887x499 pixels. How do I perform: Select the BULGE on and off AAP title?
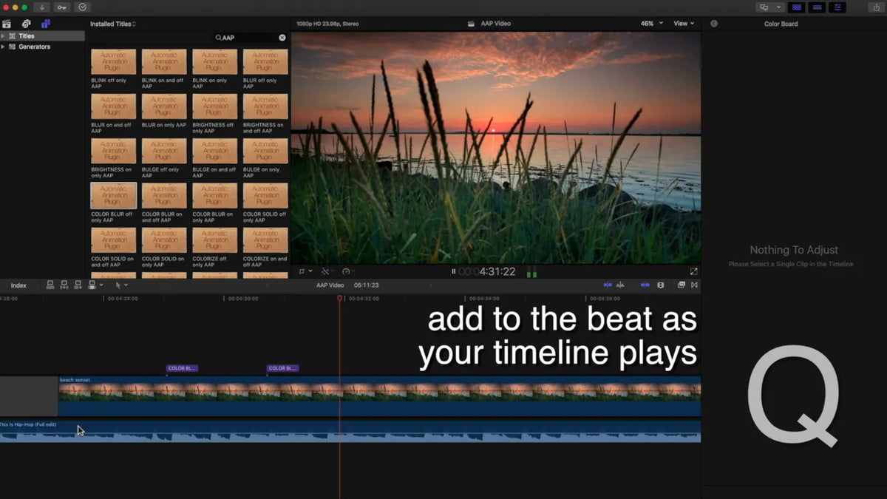214,151
